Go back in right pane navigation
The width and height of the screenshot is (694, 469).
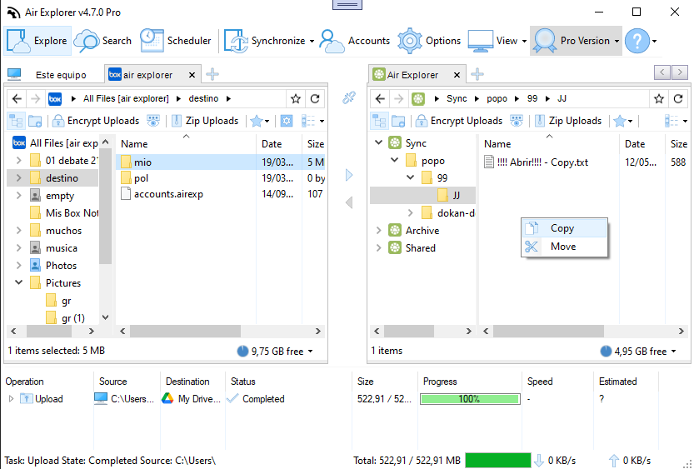380,98
